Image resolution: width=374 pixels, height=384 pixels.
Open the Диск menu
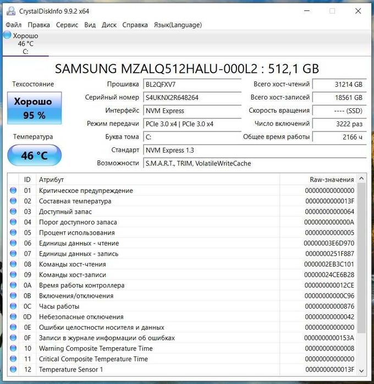[109, 25]
